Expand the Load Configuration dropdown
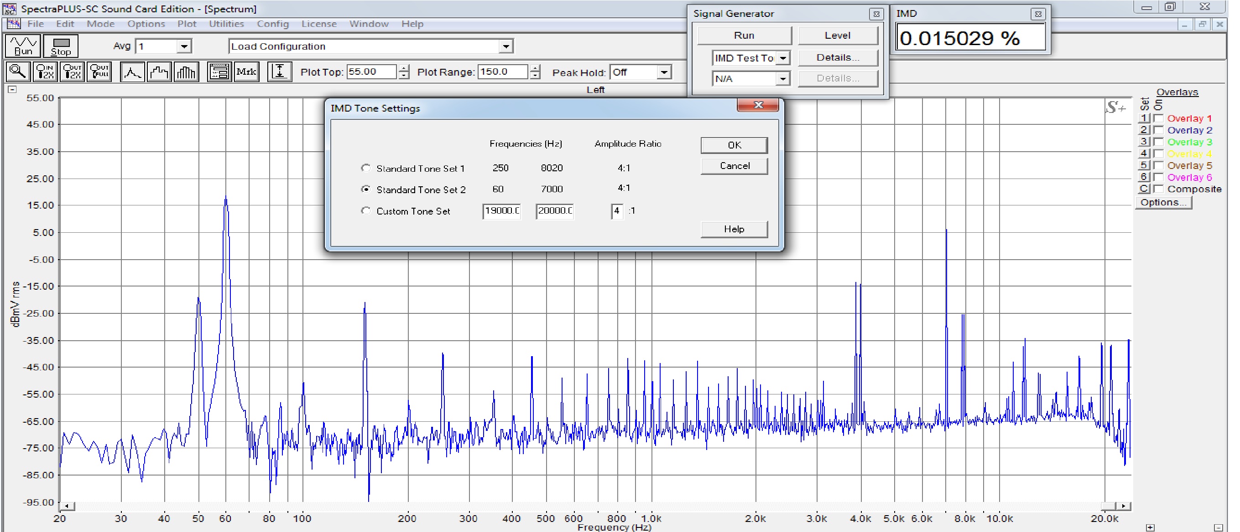Screen dimensions: 1240x532 505,46
